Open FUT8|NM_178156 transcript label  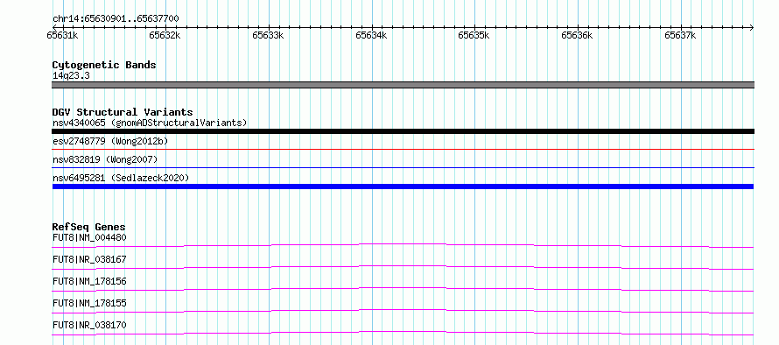coord(89,281)
